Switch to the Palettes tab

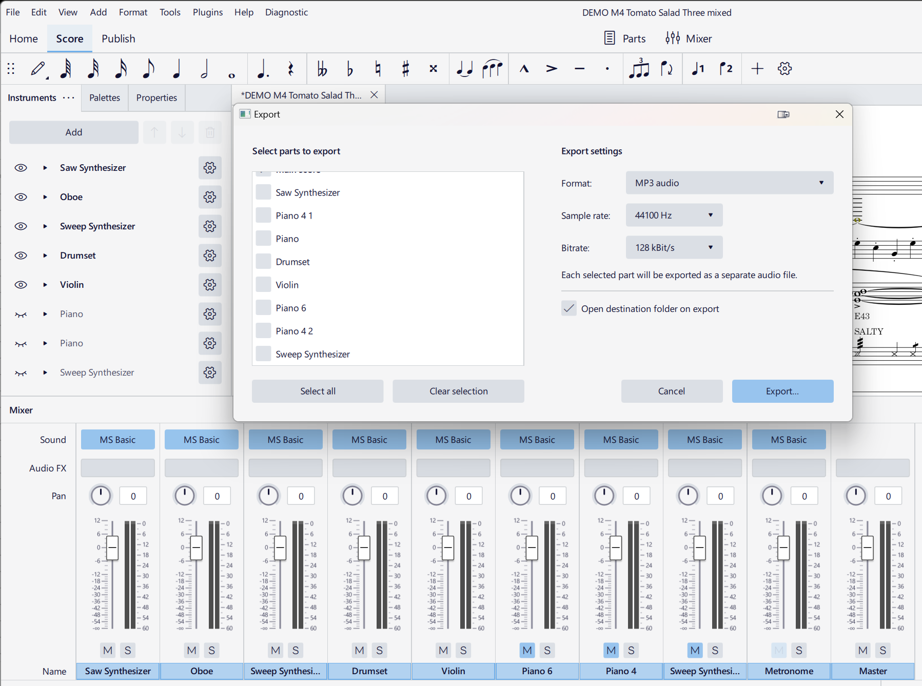(x=105, y=97)
